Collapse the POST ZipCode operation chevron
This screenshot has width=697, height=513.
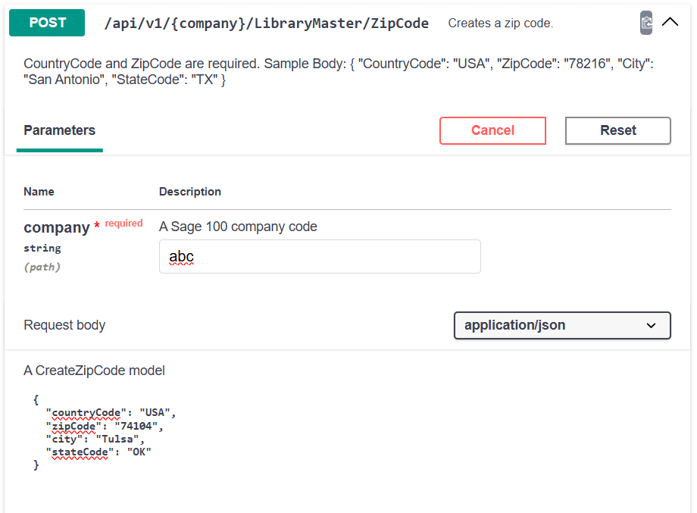(670, 22)
